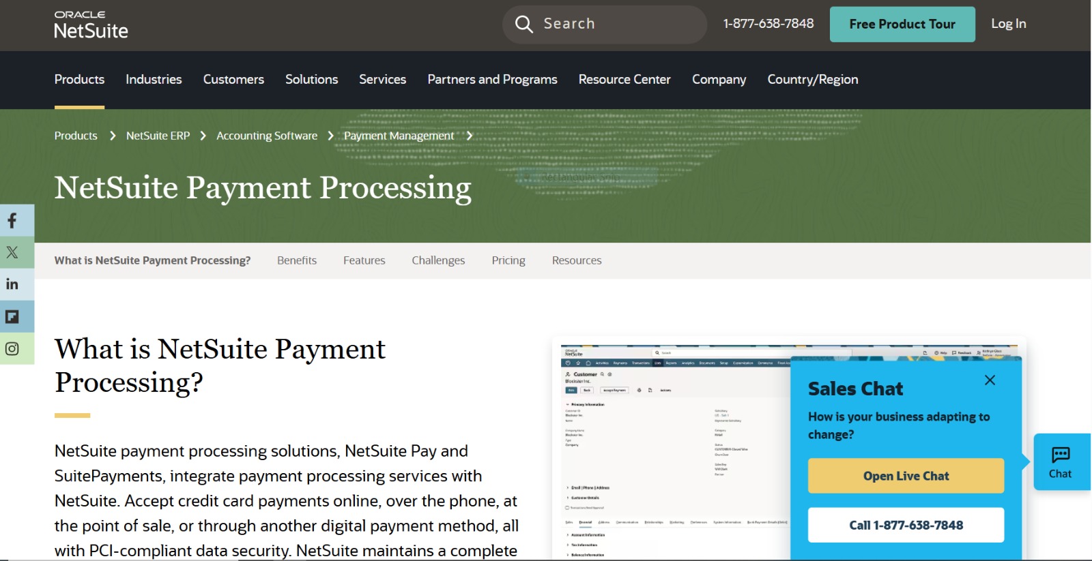Screen dimensions: 1092x561
Task: Click the What is NetSuite Payment Processing? heading
Action: [x=220, y=365]
